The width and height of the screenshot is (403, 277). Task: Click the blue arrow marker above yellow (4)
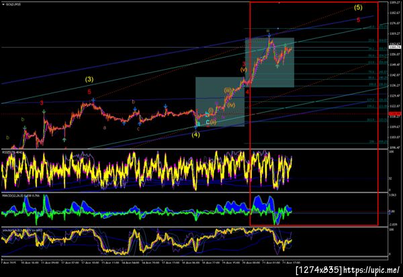click(195, 127)
